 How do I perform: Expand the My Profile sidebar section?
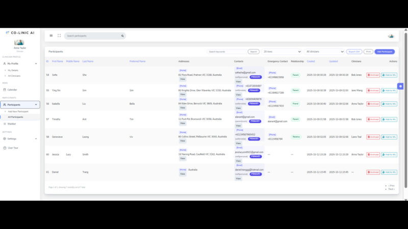[x=20, y=64]
